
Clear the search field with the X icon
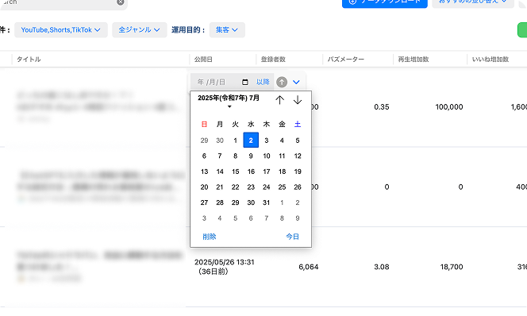(x=121, y=2)
